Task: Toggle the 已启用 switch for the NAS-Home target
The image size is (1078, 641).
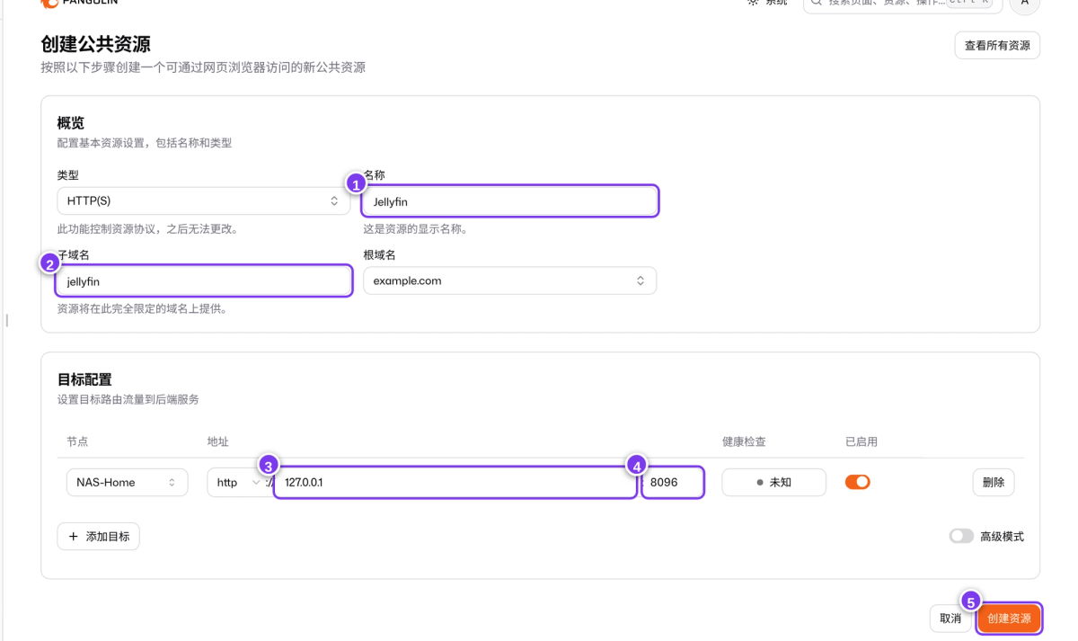Action: tap(858, 482)
